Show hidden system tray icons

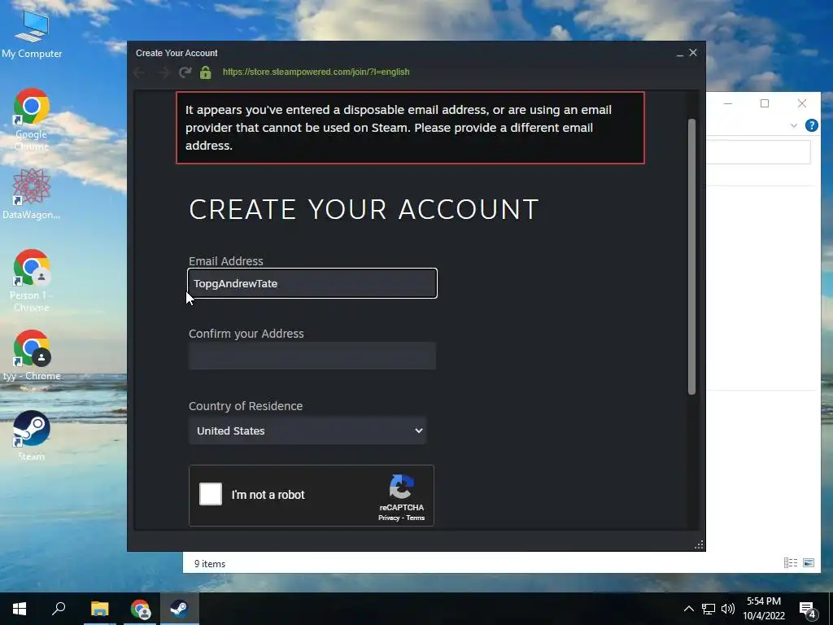pyautogui.click(x=688, y=609)
